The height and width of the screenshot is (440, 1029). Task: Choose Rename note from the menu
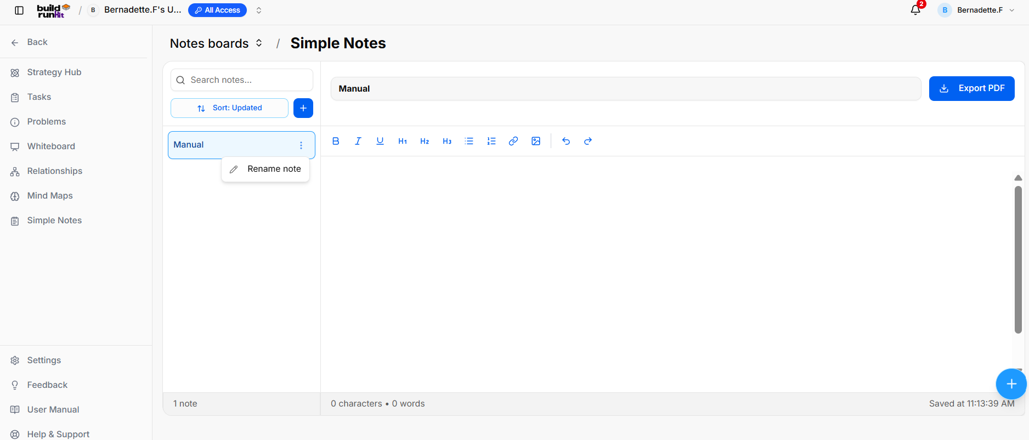coord(265,169)
